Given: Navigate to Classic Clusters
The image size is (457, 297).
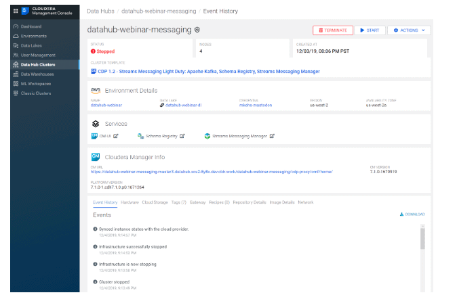Looking at the screenshot, I should coord(16,93).
